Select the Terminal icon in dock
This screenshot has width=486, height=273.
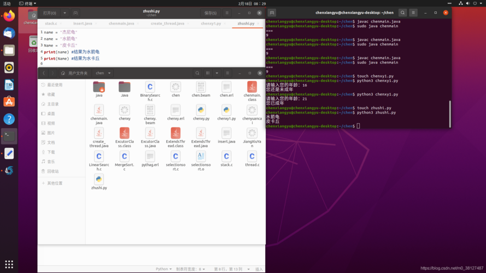tap(9, 136)
